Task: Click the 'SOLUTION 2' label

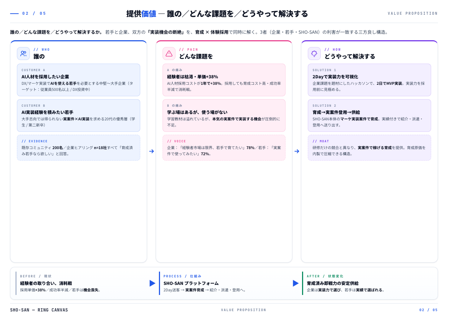Action: point(324,106)
